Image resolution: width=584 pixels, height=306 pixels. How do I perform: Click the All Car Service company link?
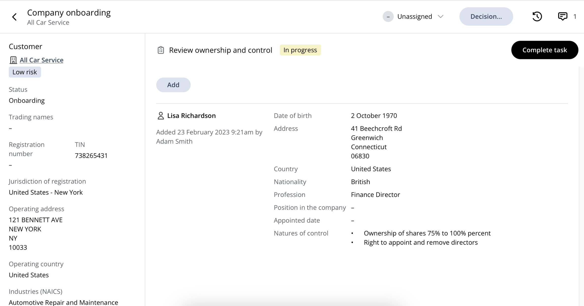[x=41, y=60]
